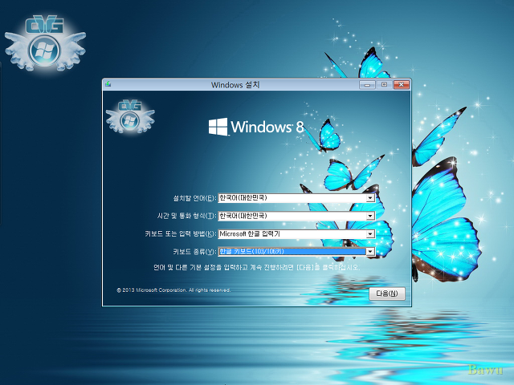Click the 키보드 또는 입력 방법(K) label
The image size is (514, 385).
click(x=181, y=234)
